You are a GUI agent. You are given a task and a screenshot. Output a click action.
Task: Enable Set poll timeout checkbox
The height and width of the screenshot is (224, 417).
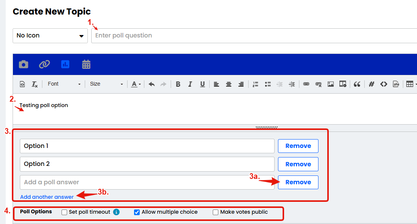[65, 212]
